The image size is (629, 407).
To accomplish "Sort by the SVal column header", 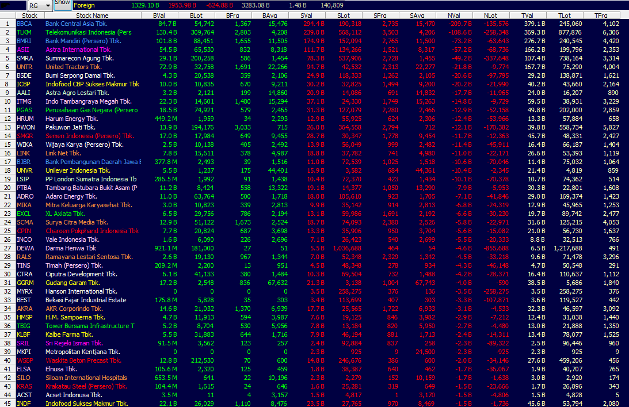I will point(307,16).
